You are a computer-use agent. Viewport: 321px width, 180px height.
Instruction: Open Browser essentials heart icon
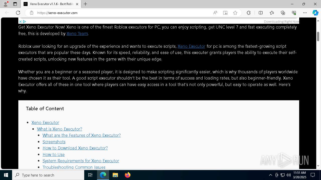click(x=294, y=13)
